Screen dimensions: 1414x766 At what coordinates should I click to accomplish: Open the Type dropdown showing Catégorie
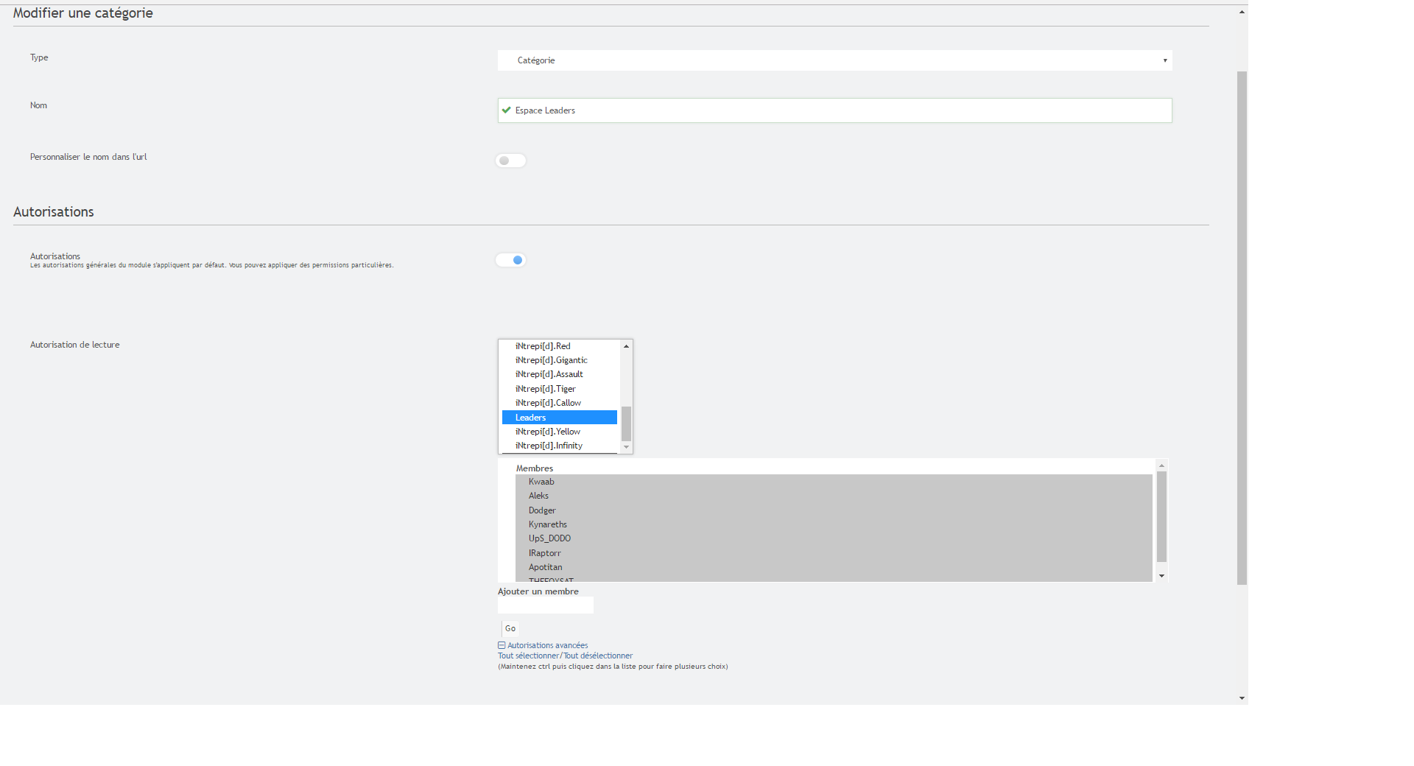tap(834, 60)
